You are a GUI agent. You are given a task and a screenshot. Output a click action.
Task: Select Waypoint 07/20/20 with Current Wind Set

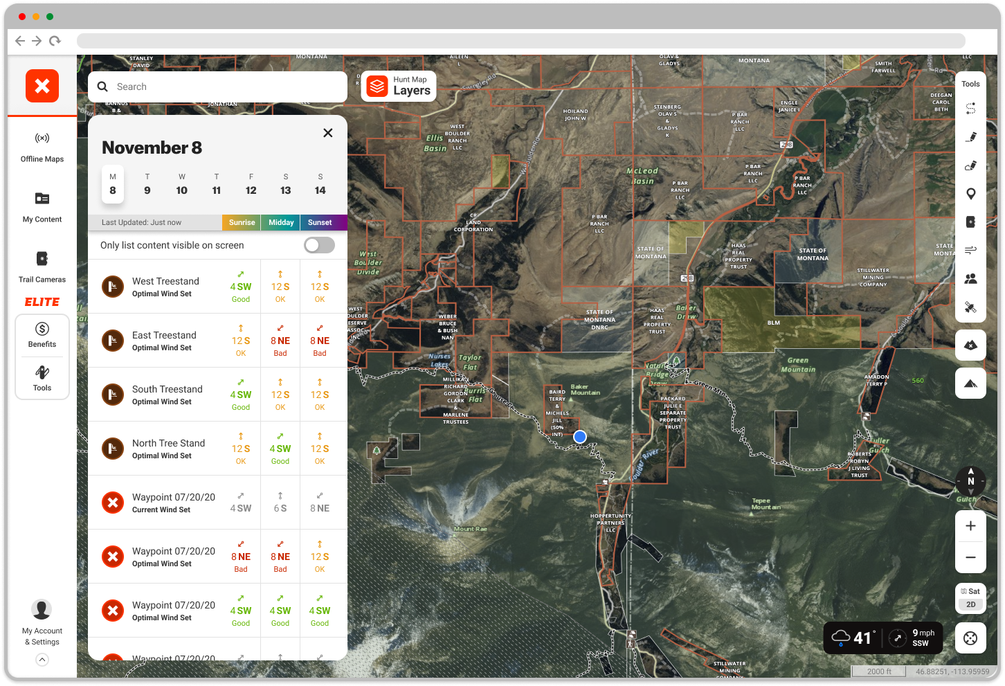[217, 503]
